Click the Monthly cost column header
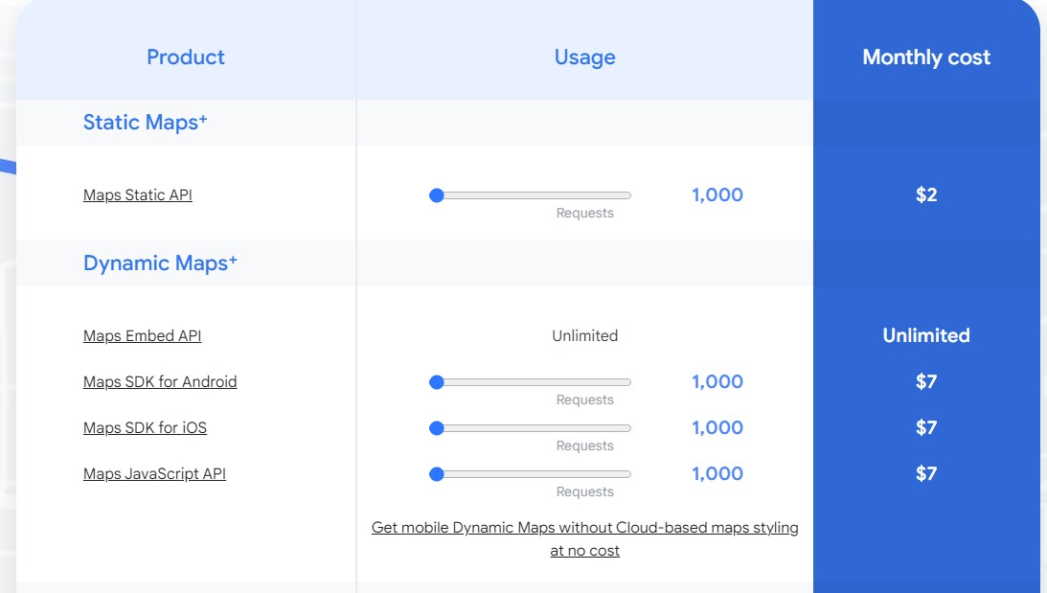The width and height of the screenshot is (1047, 593). (x=925, y=57)
